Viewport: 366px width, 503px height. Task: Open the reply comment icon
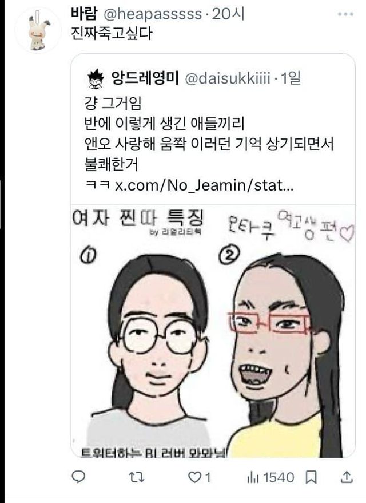coord(78,477)
